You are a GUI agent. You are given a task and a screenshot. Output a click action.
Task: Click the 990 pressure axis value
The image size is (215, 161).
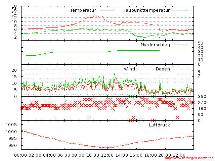click(13, 145)
